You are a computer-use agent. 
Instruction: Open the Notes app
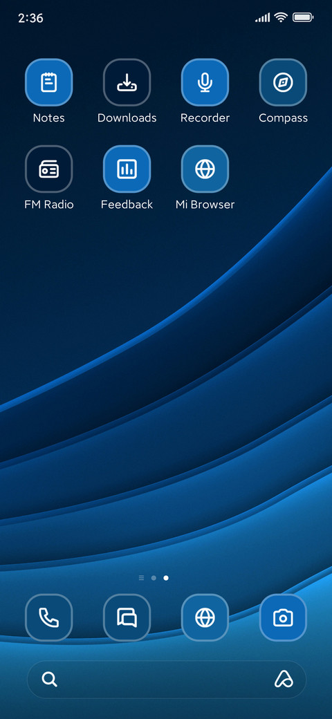click(48, 82)
